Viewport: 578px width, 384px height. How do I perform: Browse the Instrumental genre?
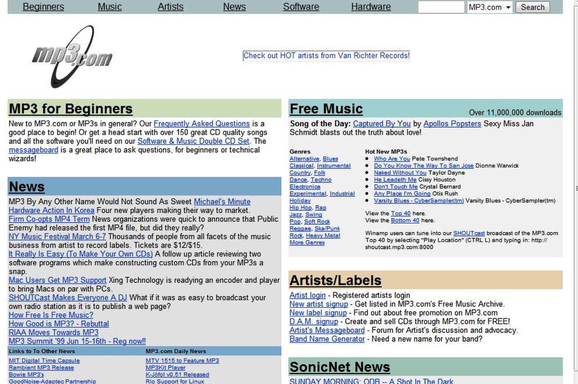[x=334, y=166]
